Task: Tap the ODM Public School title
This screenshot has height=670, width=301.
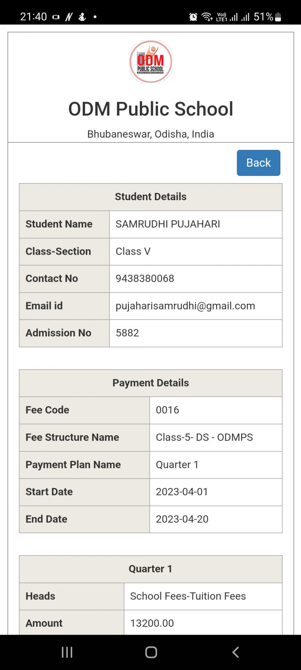Action: (x=150, y=109)
